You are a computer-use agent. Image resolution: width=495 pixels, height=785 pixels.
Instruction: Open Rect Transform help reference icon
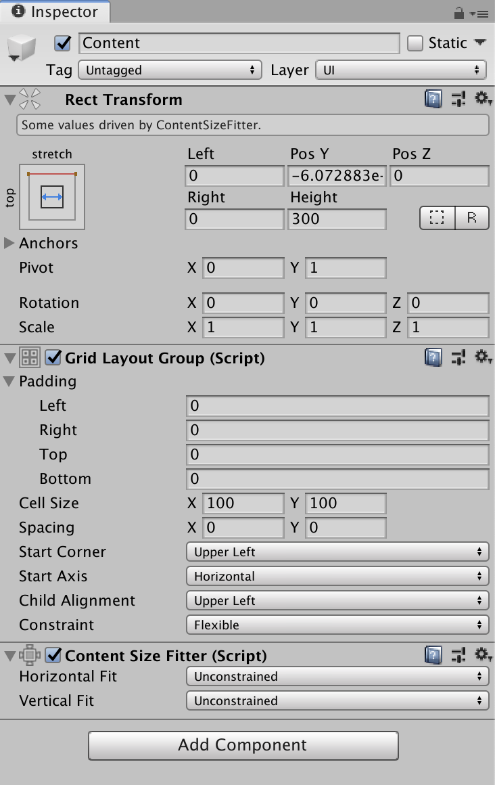(433, 99)
